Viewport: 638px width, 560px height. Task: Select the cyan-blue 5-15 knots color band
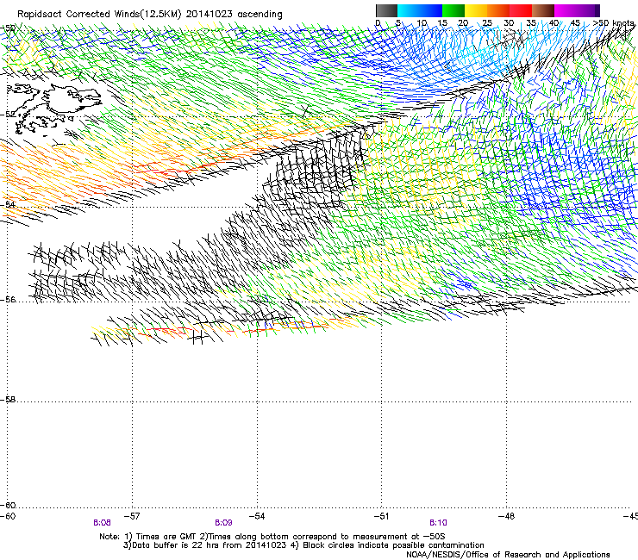420,10
